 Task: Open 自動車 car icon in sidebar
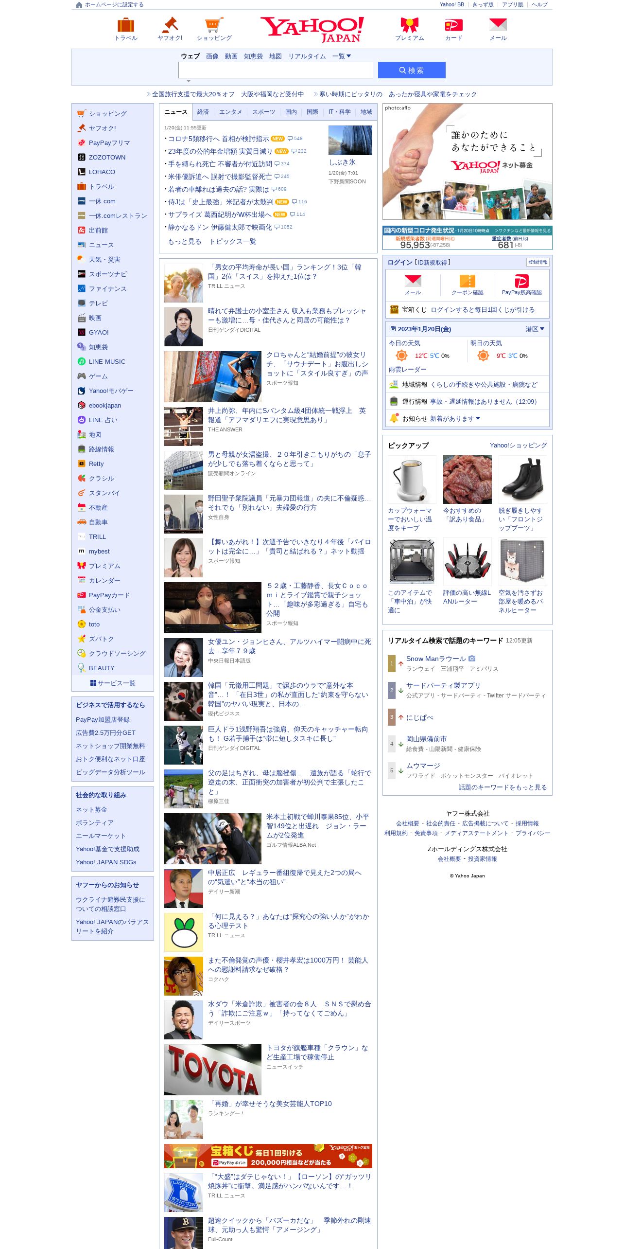[82, 522]
